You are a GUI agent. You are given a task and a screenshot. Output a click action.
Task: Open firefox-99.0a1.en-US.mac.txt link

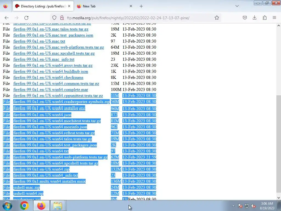click(39, 41)
